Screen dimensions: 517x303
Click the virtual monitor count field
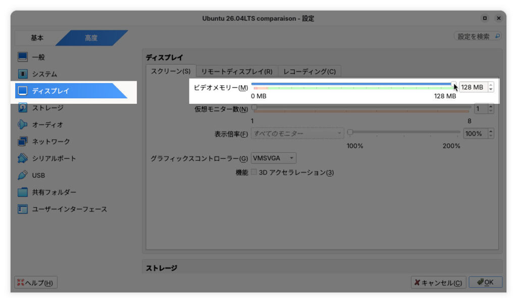point(481,109)
